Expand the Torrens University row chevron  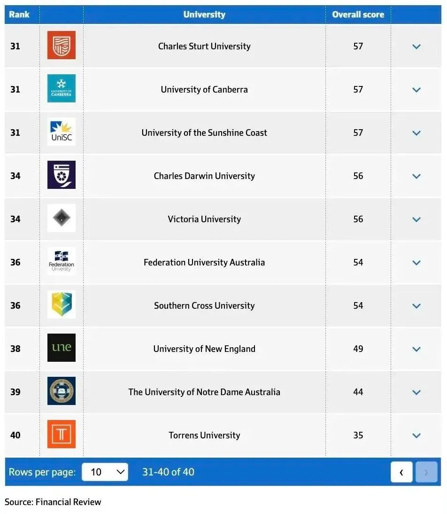click(x=416, y=436)
